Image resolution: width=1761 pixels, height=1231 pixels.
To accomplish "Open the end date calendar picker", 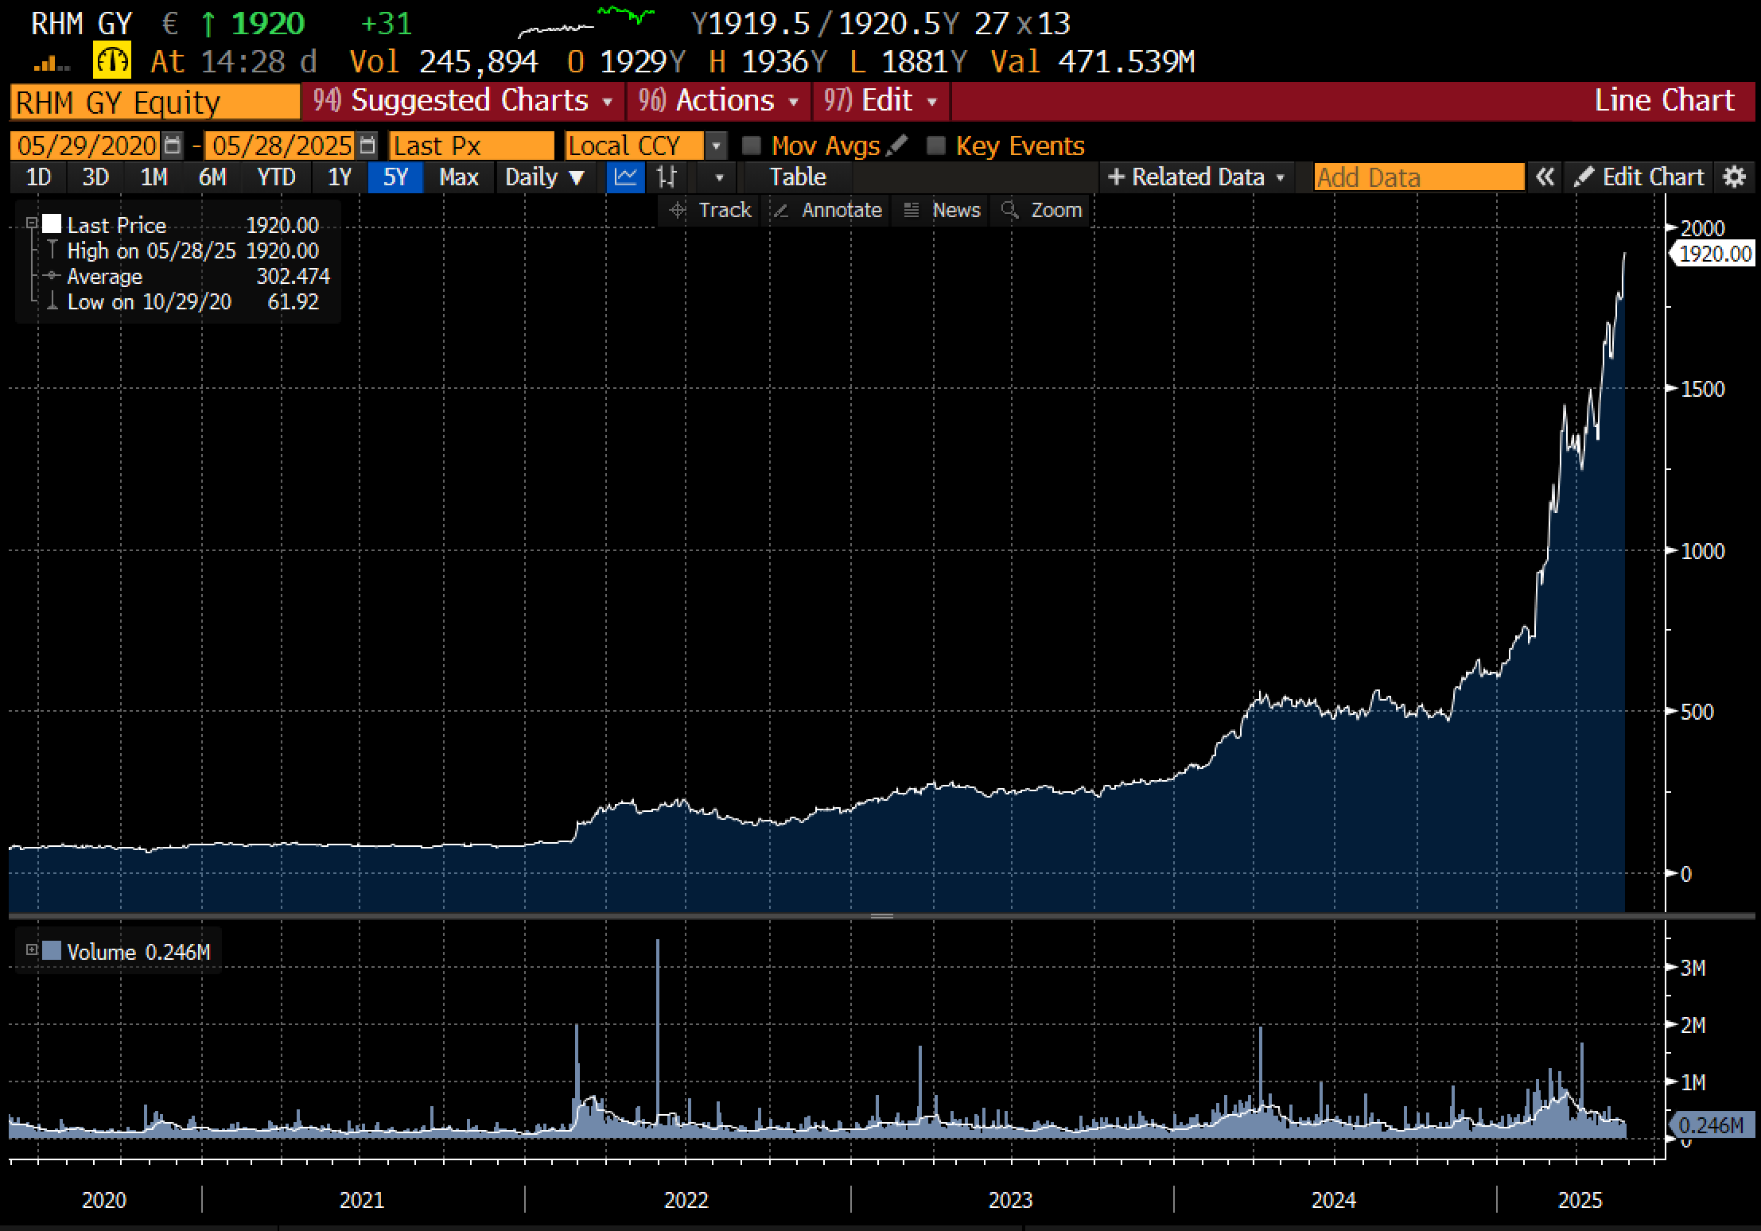I will 367,146.
